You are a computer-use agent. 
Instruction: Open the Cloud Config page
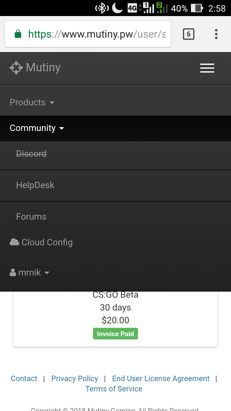point(47,242)
